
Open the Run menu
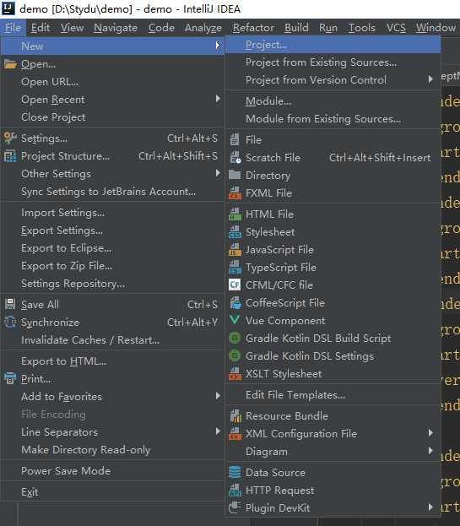pyautogui.click(x=328, y=28)
